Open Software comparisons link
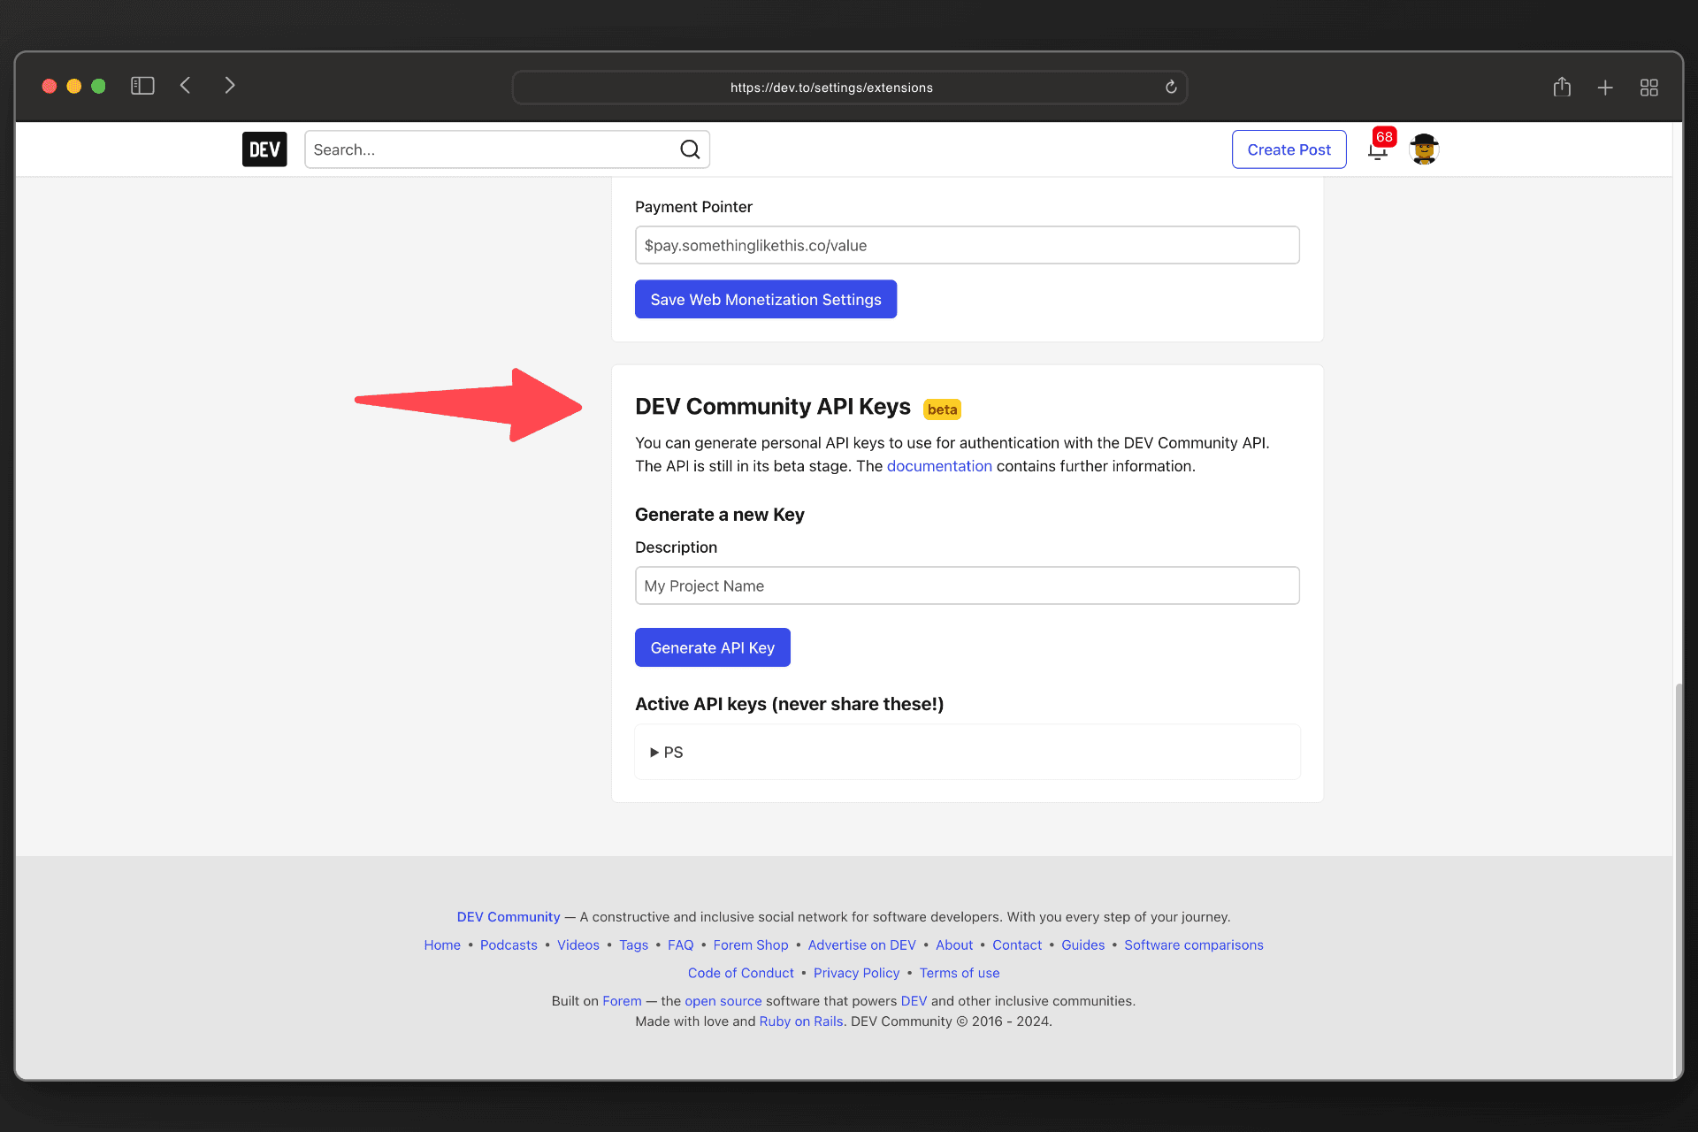This screenshot has height=1132, width=1698. point(1194,945)
